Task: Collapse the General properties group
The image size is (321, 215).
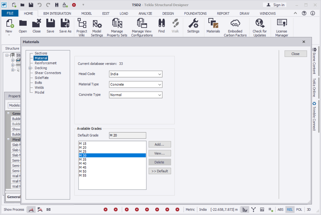Action: tap(8, 113)
